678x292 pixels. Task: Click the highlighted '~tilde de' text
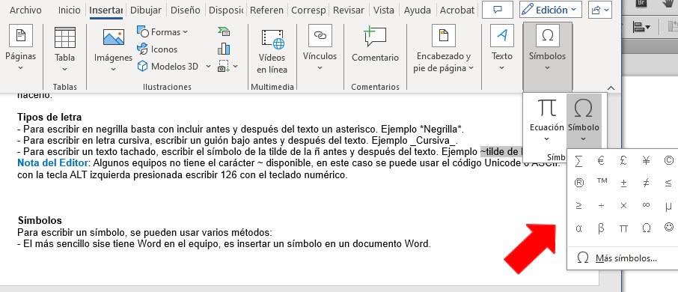point(501,151)
